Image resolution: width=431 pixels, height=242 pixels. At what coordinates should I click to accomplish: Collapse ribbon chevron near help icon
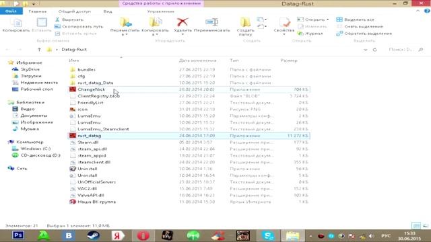point(418,11)
